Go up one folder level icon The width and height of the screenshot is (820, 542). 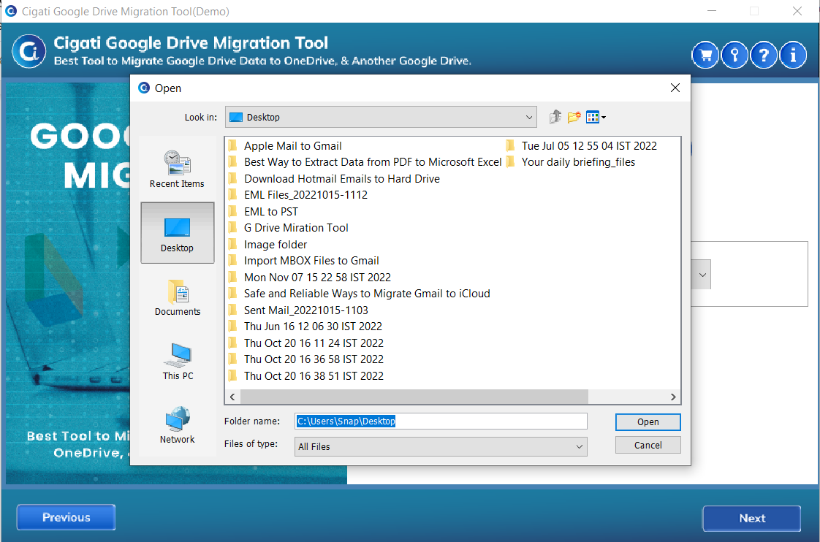(555, 117)
